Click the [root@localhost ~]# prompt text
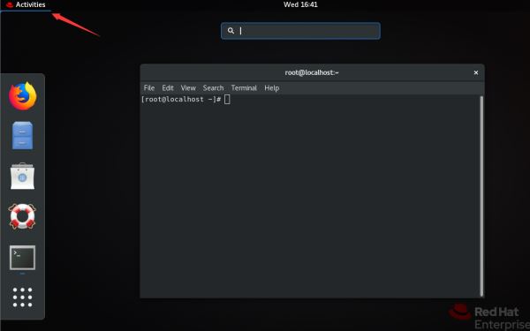530x331 pixels. (181, 99)
